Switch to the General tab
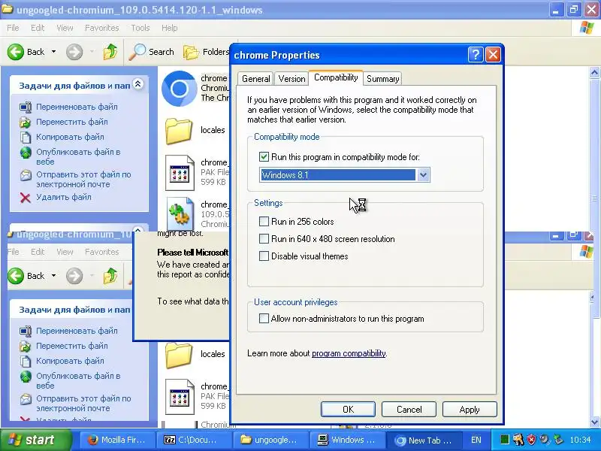Screen dimensions: 601x451 pos(255,79)
